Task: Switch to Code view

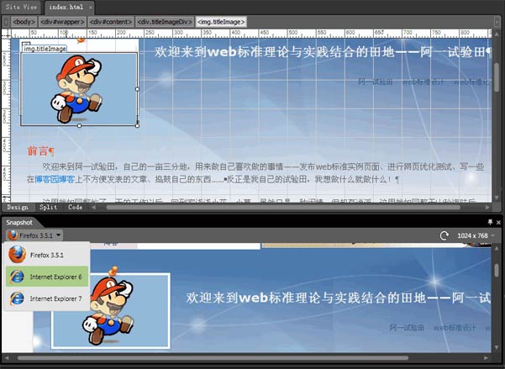Action: coord(75,208)
